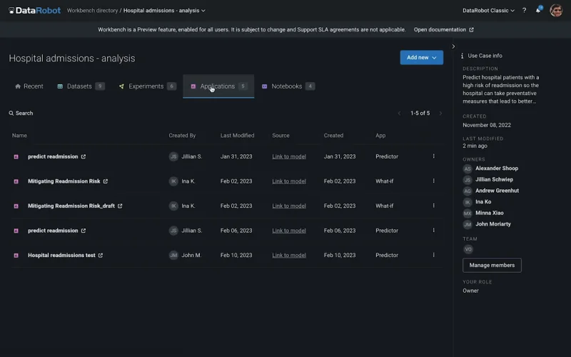Switch to the Experiments tab

tap(146, 86)
